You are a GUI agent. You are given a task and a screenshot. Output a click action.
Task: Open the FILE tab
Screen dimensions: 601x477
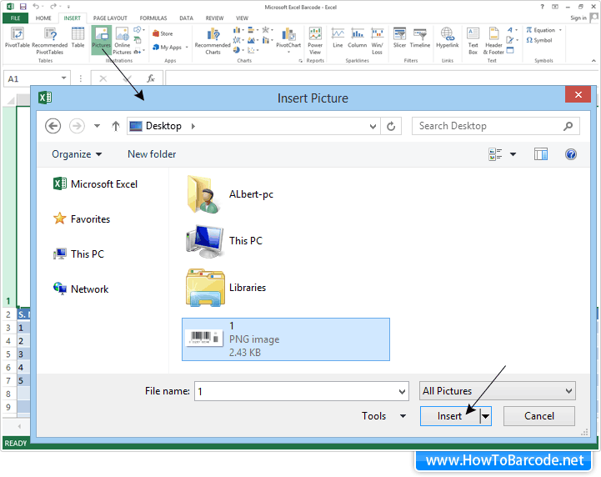click(15, 18)
